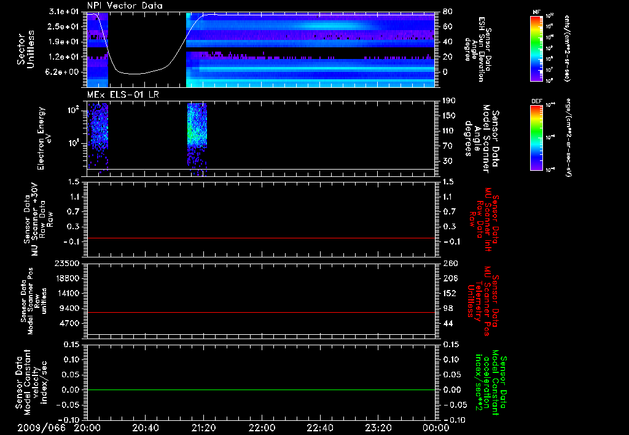
Task: Click the NF color bar
Action: (537, 48)
